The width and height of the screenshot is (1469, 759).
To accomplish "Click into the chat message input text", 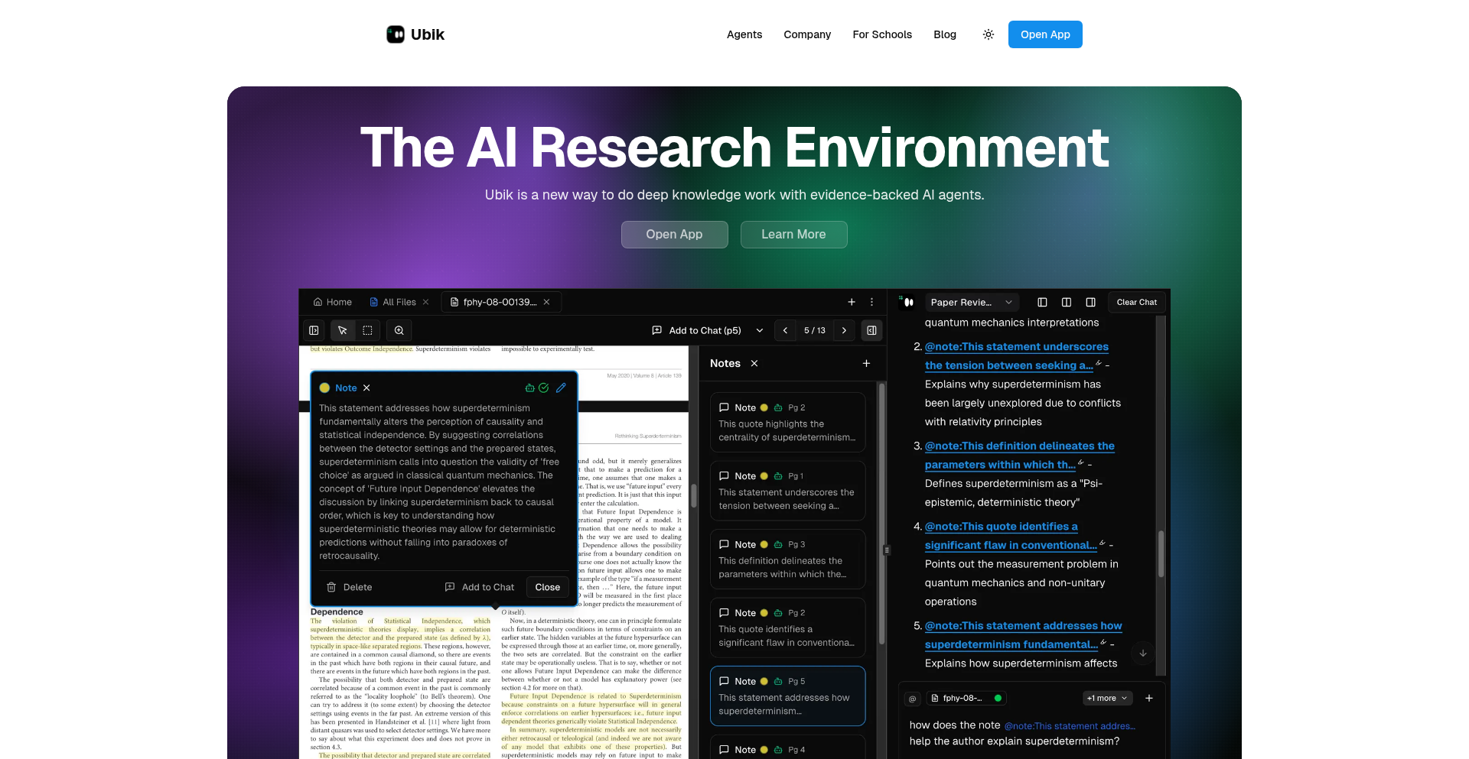I will [1022, 733].
